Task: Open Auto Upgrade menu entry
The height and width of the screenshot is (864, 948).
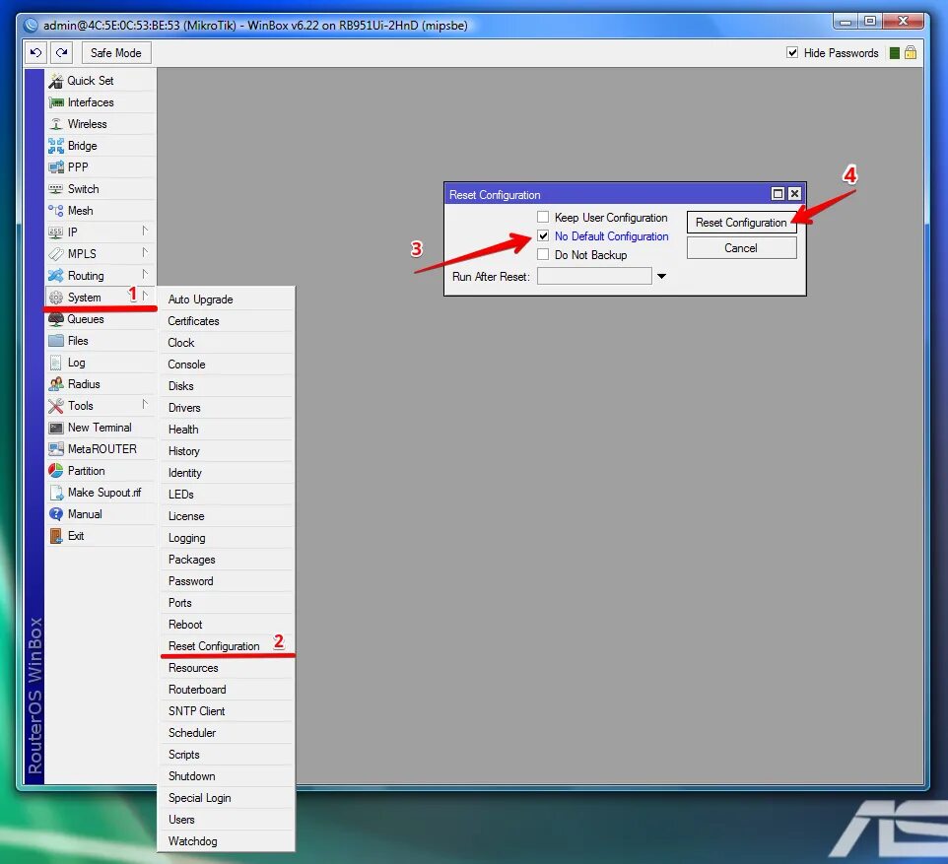Action: point(226,299)
